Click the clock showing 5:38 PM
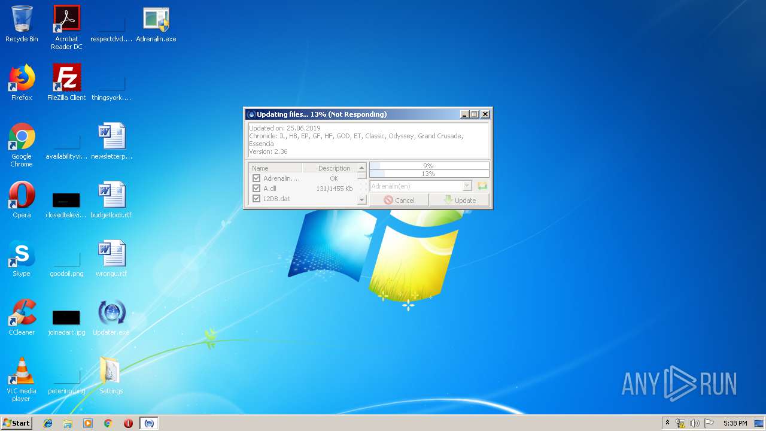 (735, 423)
